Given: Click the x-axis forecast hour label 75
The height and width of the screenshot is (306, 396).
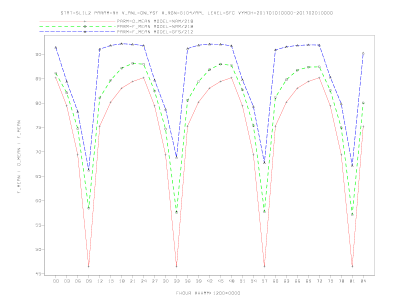Looking at the screenshot, I should 330,281.
